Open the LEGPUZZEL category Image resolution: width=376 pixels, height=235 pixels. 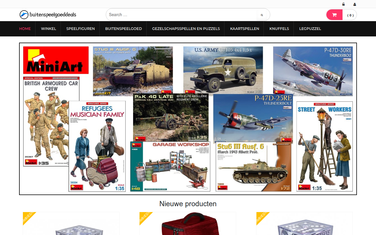310,29
